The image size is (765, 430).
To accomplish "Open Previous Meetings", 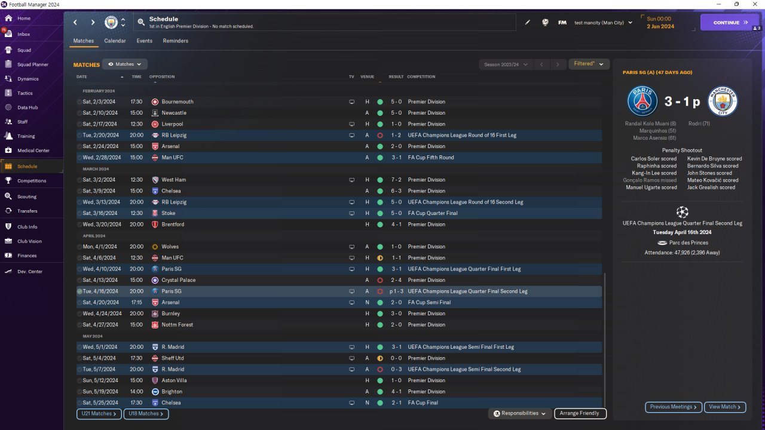I will pyautogui.click(x=673, y=407).
